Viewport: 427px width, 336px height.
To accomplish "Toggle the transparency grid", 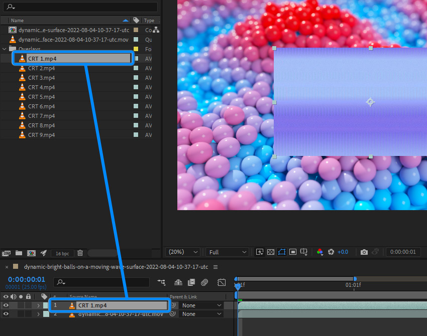I will (271, 252).
